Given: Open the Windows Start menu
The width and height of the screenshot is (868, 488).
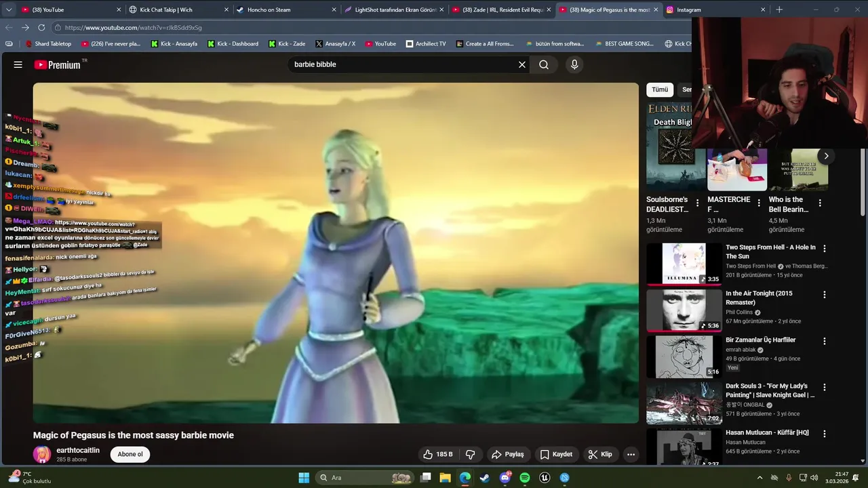Looking at the screenshot, I should [x=304, y=478].
